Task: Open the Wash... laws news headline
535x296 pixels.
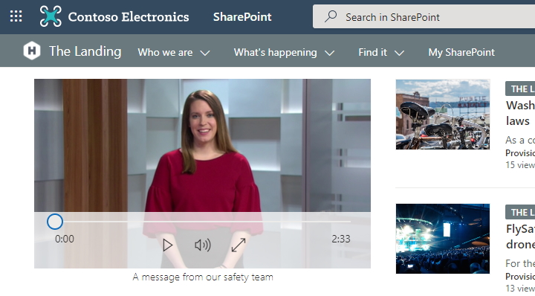Action: tap(520, 113)
